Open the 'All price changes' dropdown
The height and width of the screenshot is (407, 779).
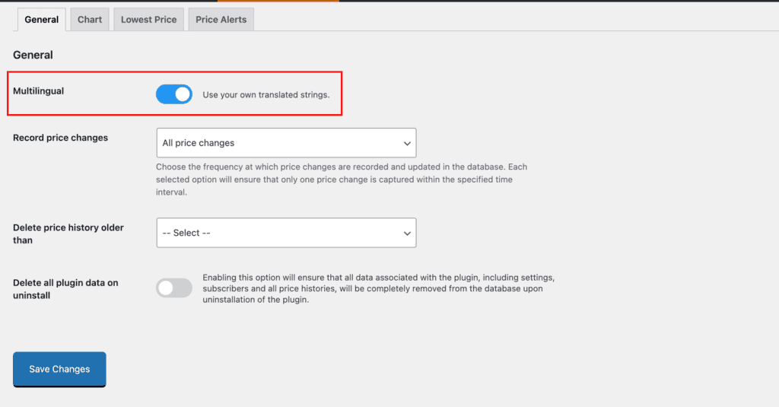pyautogui.click(x=285, y=143)
